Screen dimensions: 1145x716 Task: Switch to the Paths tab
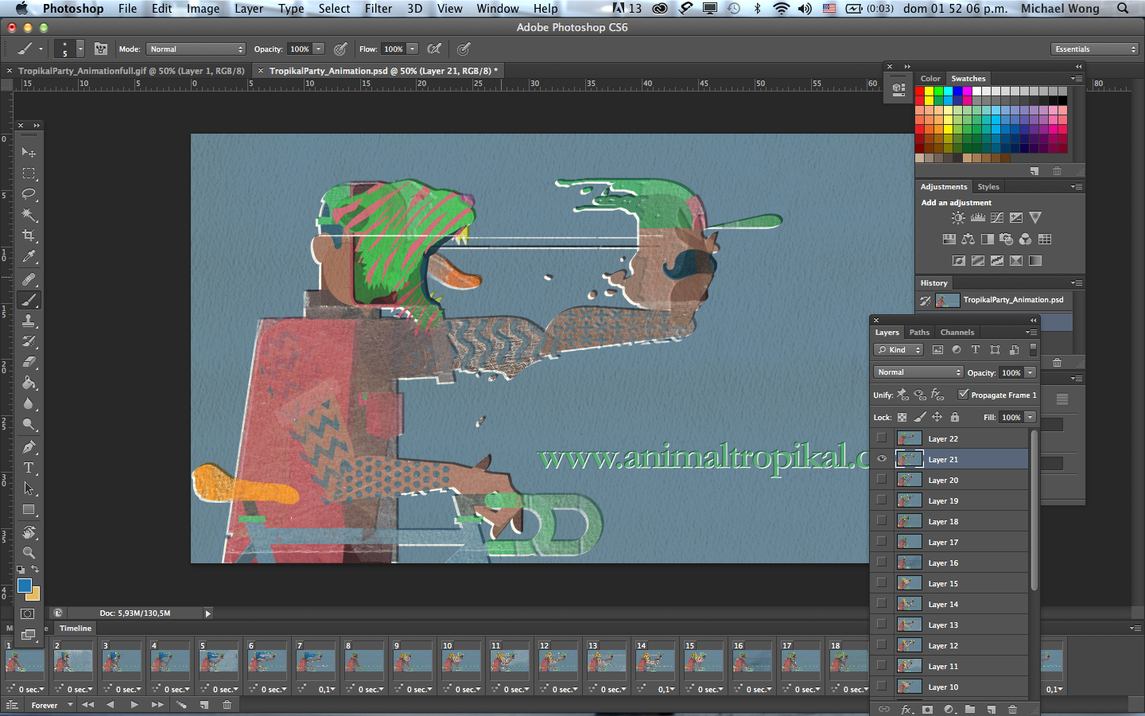(x=919, y=333)
